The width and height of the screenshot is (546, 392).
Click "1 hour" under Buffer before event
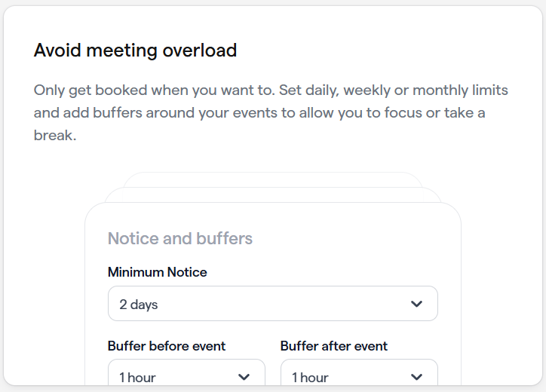(x=137, y=377)
